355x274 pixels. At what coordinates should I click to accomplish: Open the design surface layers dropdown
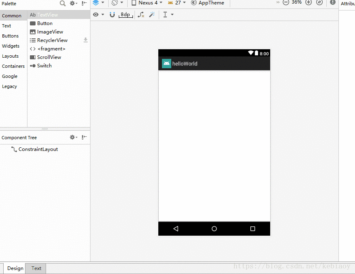(98, 3)
